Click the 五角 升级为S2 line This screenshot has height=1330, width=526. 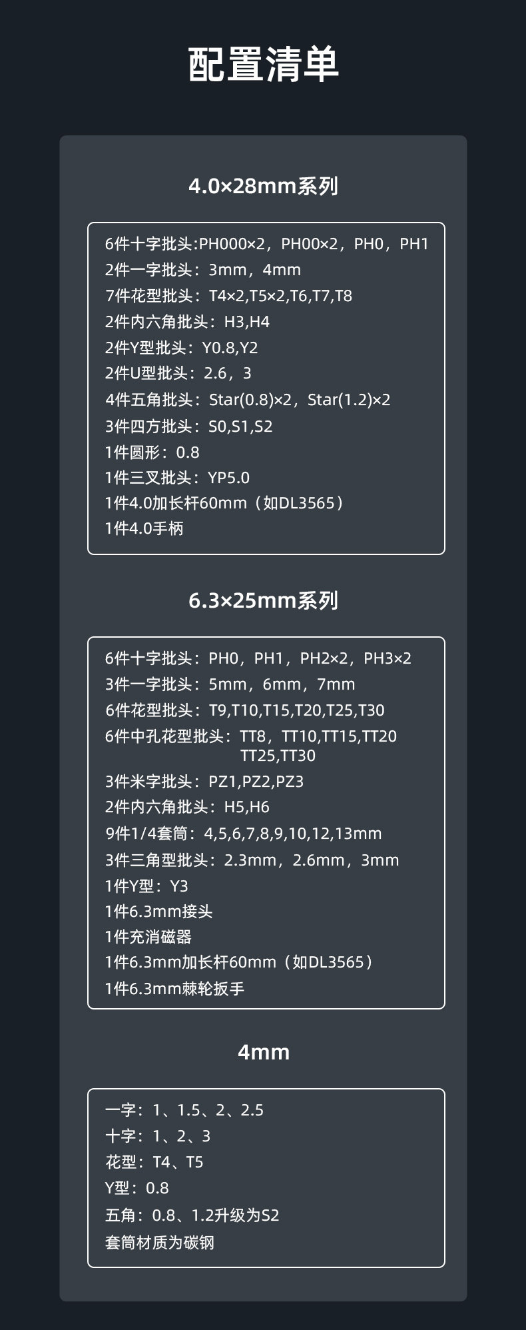[x=192, y=1215]
